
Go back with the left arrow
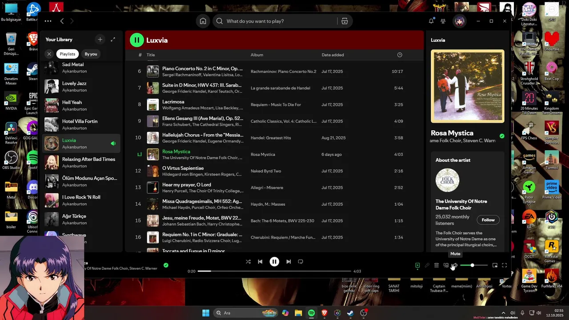[62, 21]
